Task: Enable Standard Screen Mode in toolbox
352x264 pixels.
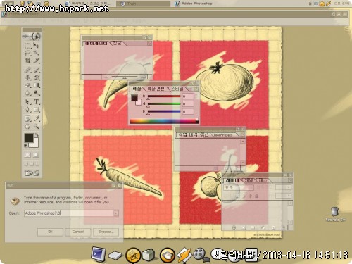Action: click(x=26, y=164)
